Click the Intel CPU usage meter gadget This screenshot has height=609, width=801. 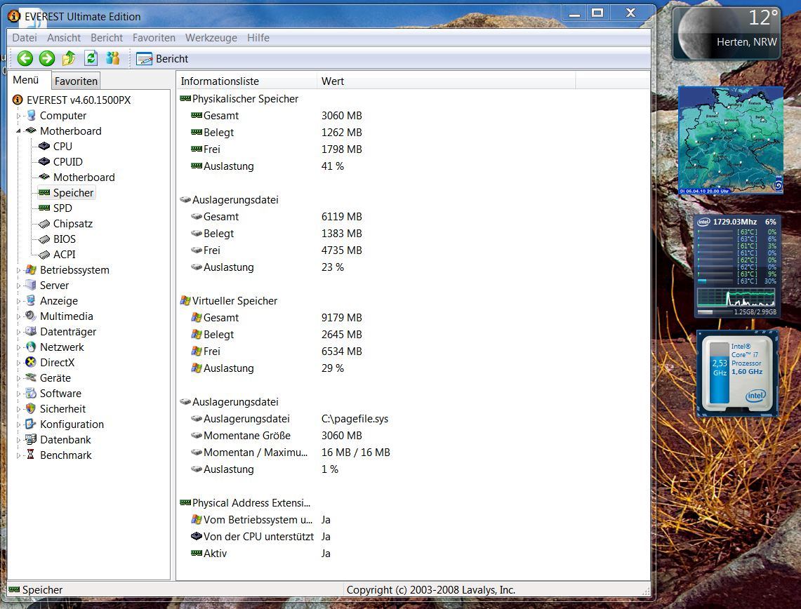coord(738,266)
